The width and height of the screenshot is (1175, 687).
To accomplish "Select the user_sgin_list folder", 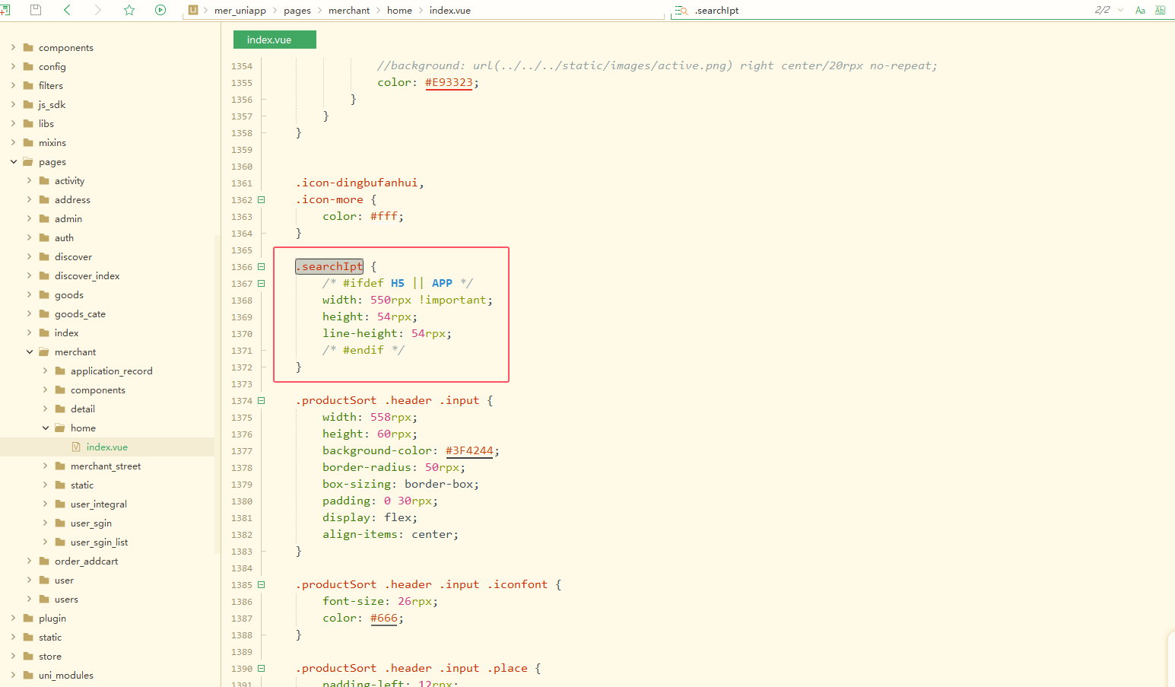I will 99,542.
